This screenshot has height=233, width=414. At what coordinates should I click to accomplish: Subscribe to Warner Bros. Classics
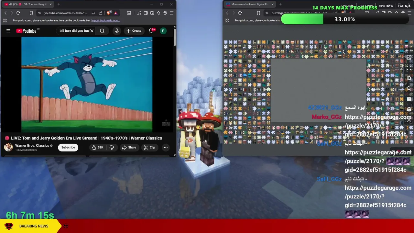[x=68, y=147]
